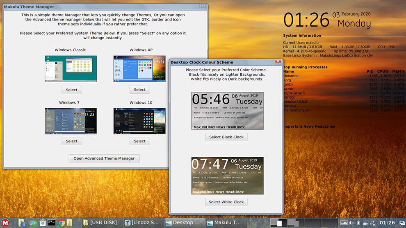This screenshot has width=406, height=228.
Task: Click the 'Windows 10' theme label
Action: (x=141, y=103)
